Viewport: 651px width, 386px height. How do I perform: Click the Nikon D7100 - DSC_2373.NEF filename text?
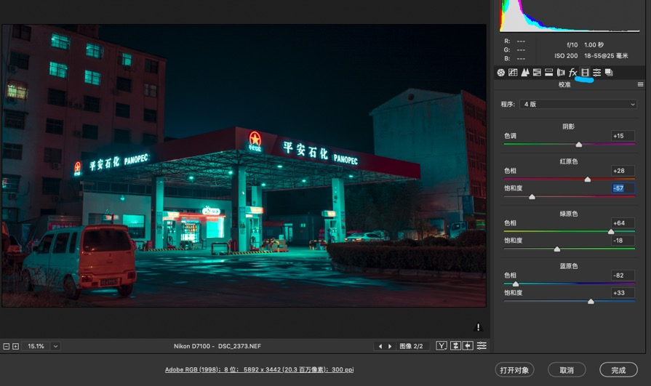[217, 346]
